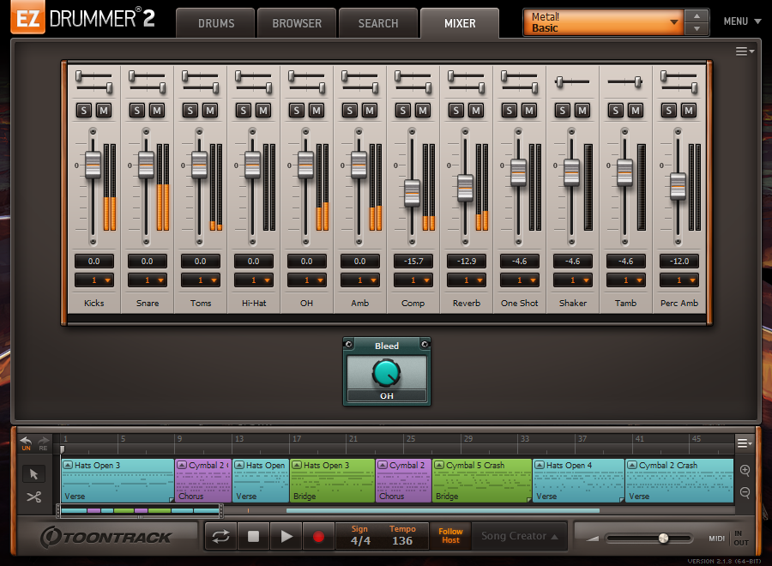Stop playback
The width and height of the screenshot is (772, 566).
253,536
